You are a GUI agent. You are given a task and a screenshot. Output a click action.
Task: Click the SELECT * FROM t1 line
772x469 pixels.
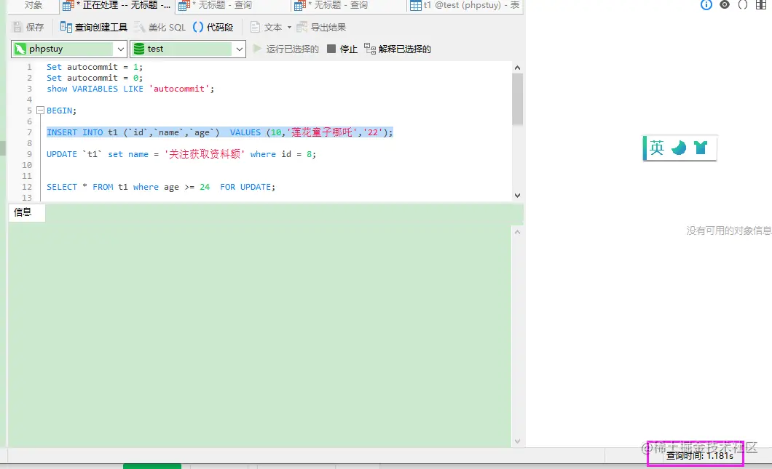click(161, 187)
